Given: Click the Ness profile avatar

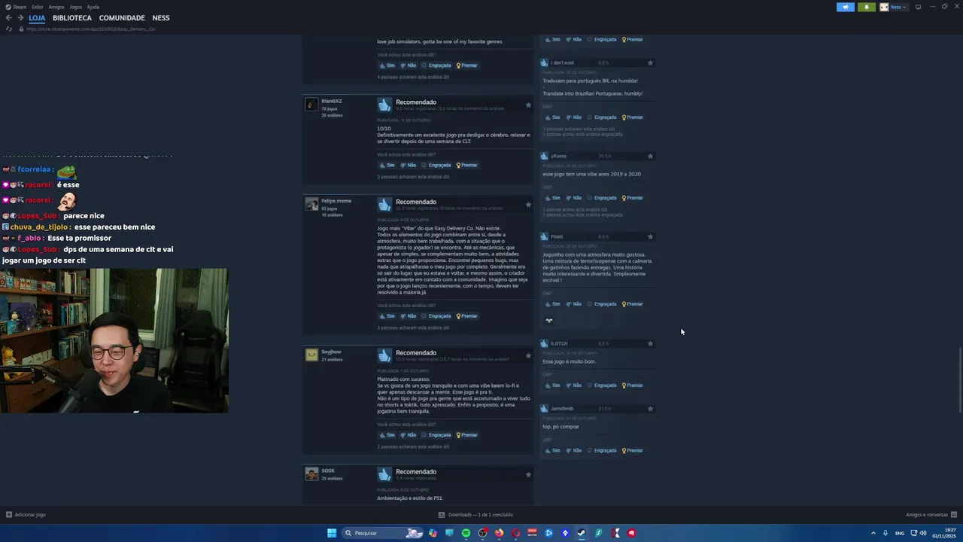Looking at the screenshot, I should click(884, 7).
